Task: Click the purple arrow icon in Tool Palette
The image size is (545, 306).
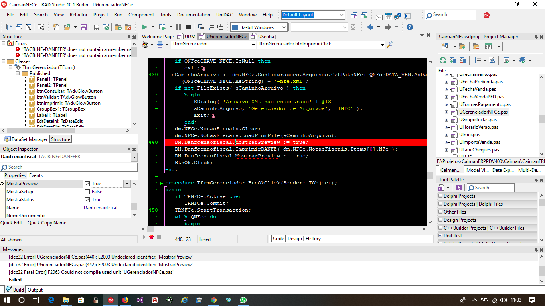Action: [x=458, y=188]
